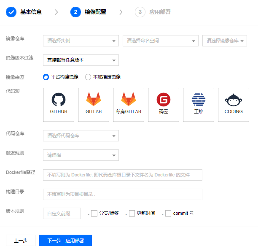Click 下一步：应用部署 button

tap(65, 241)
